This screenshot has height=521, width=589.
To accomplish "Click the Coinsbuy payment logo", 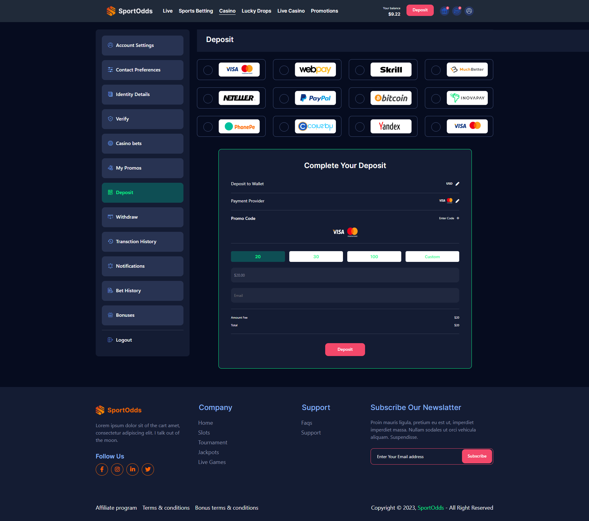I will pyautogui.click(x=315, y=126).
